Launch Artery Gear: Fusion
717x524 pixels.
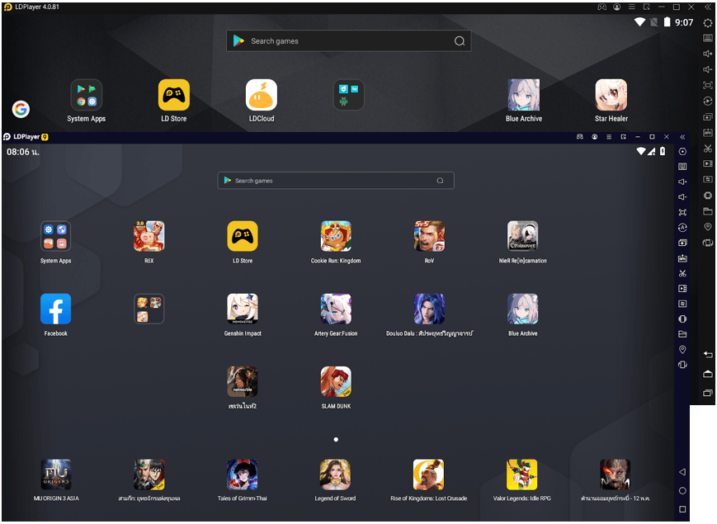pos(336,309)
